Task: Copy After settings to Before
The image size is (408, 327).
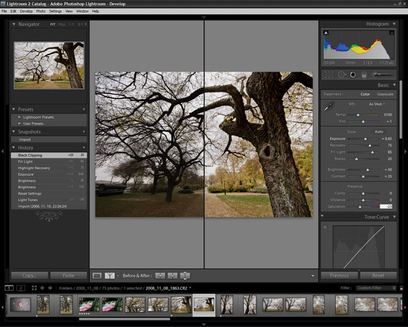Action: tap(173, 276)
